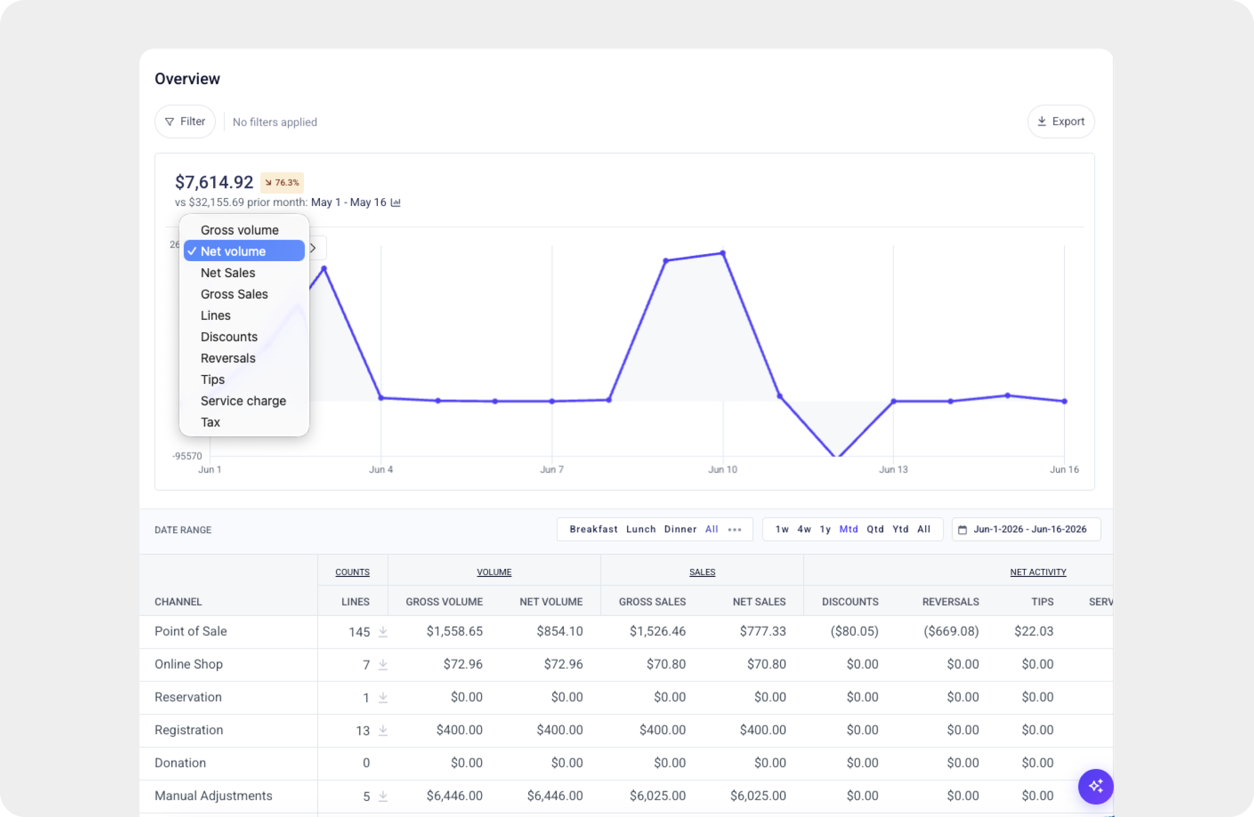Image resolution: width=1254 pixels, height=817 pixels.
Task: Select Discounts in the metric list
Action: [244, 336]
